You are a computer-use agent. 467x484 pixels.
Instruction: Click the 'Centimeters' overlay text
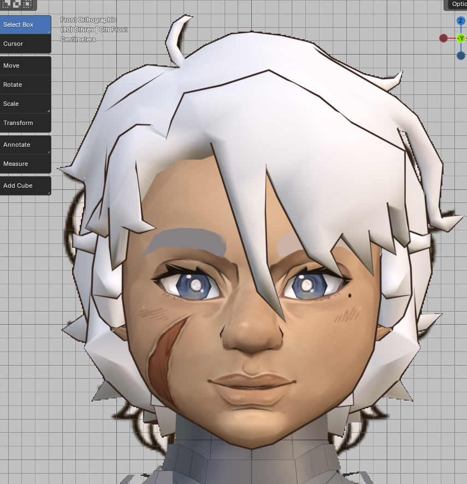coord(78,39)
